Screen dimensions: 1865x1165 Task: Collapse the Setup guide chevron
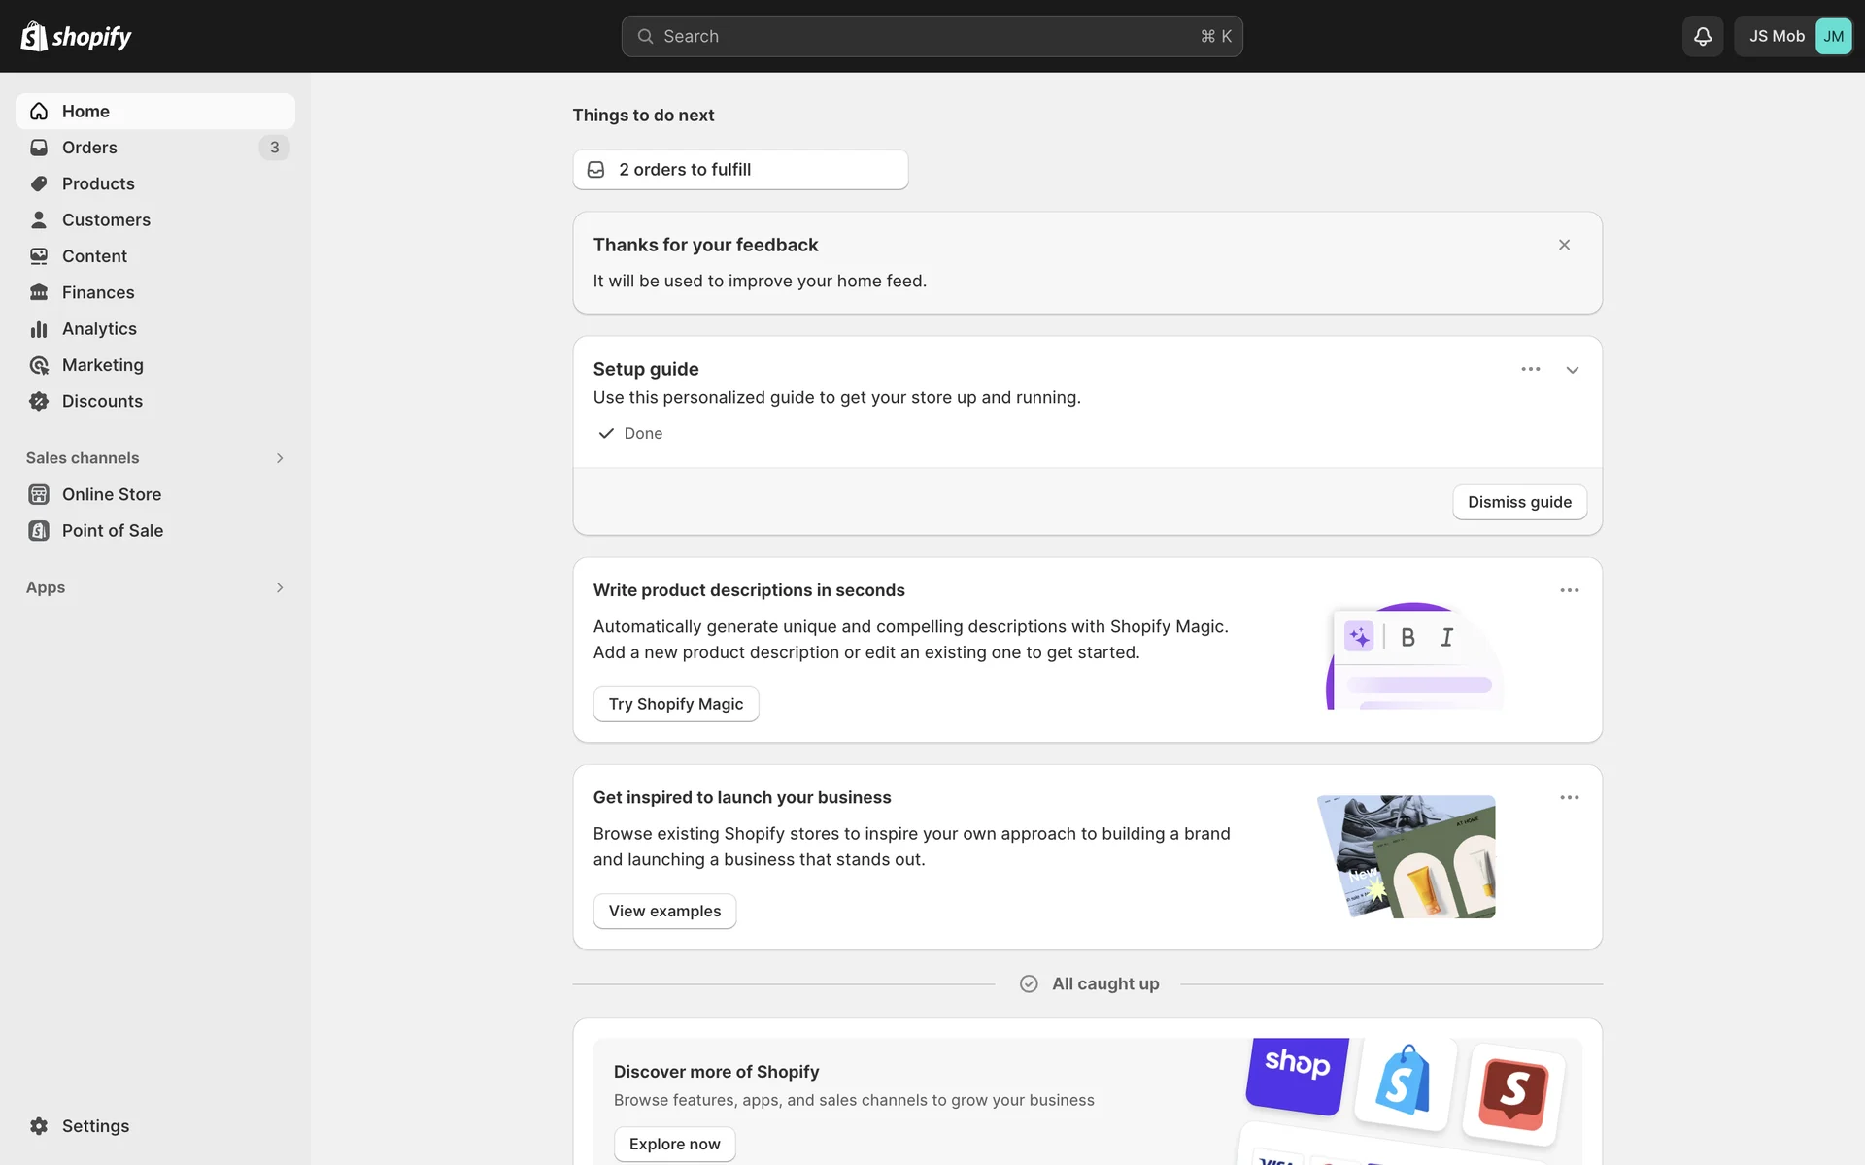(x=1572, y=370)
